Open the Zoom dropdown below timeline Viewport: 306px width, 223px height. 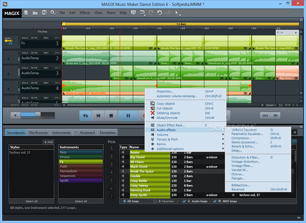click(271, 105)
